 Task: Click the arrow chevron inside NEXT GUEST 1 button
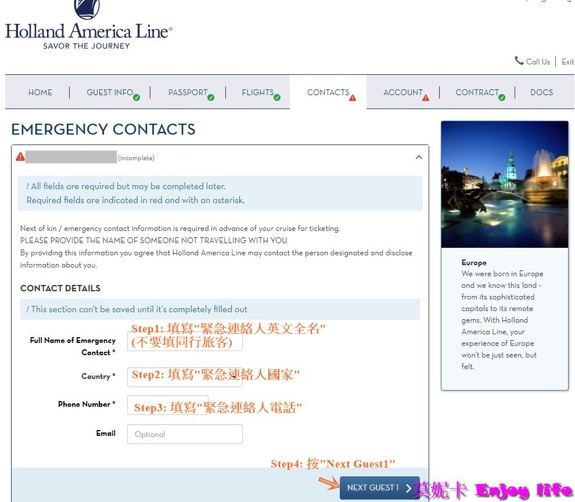[x=408, y=488]
